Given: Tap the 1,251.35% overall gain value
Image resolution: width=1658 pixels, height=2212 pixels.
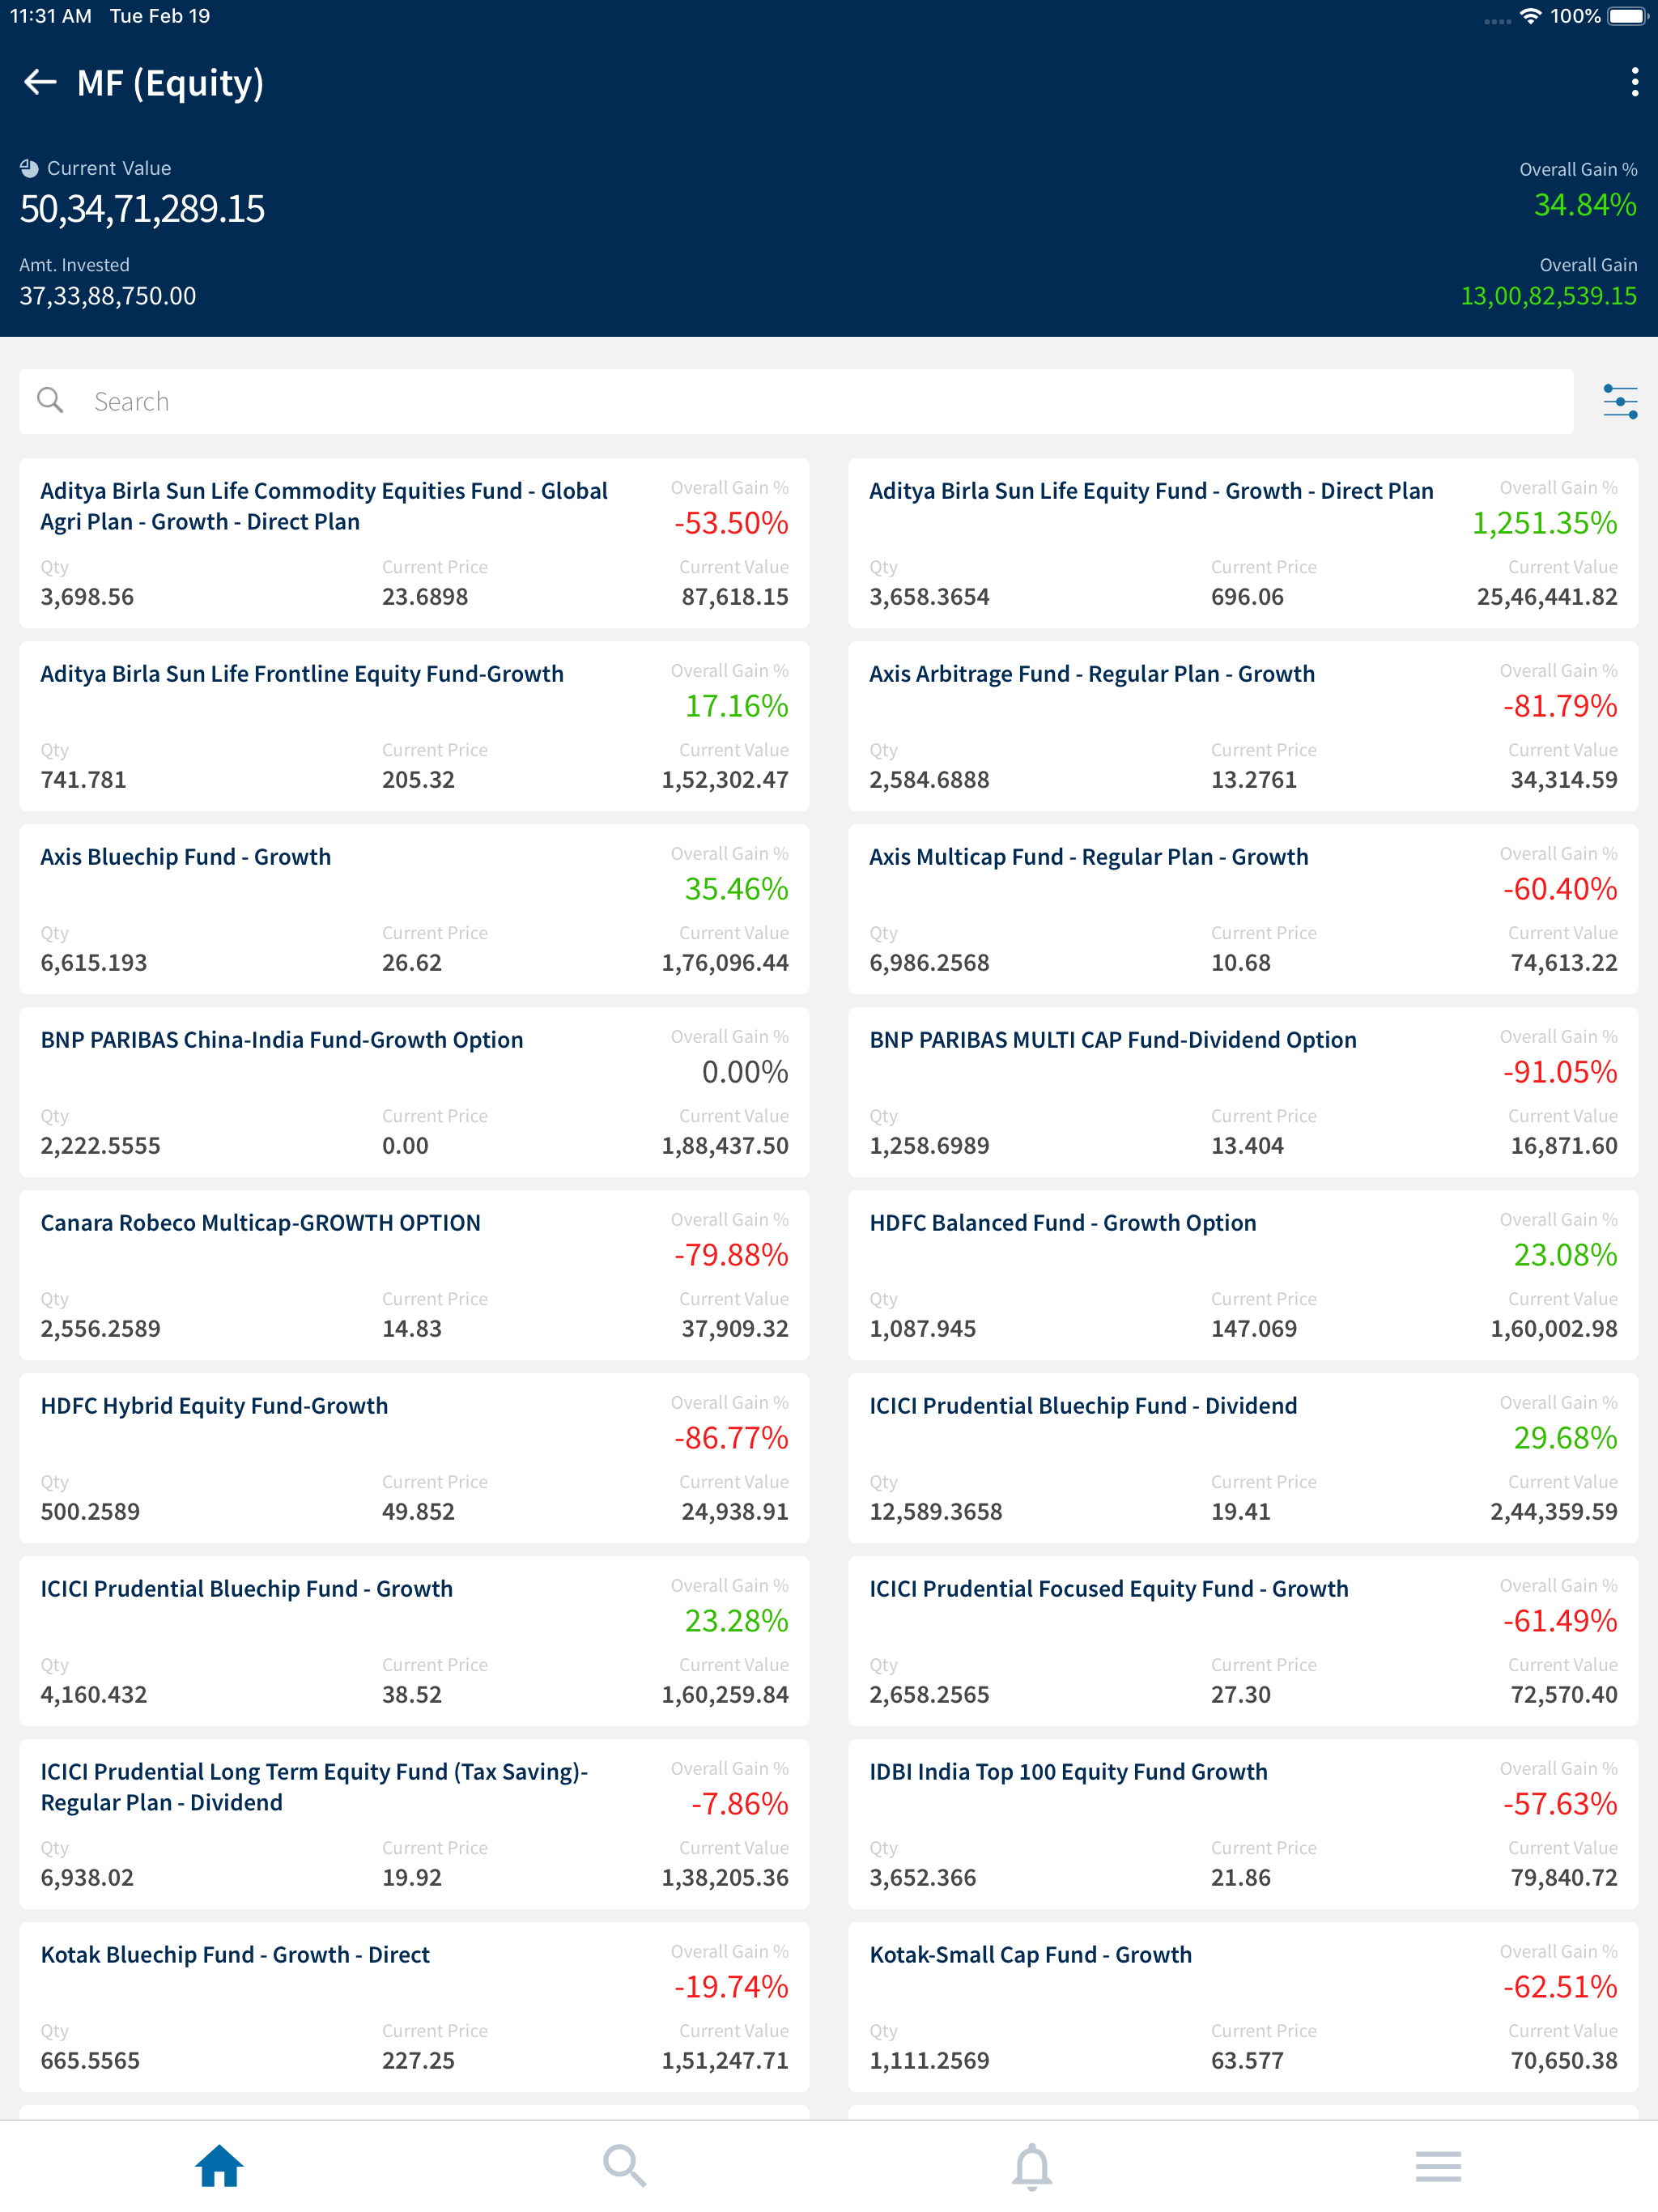Looking at the screenshot, I should [1544, 523].
